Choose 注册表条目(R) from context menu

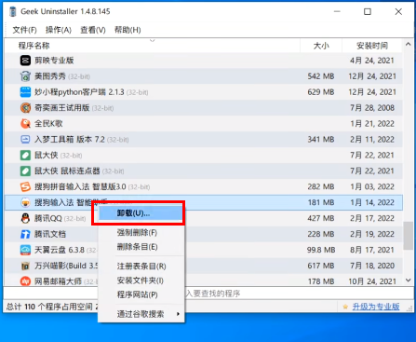[x=141, y=267]
